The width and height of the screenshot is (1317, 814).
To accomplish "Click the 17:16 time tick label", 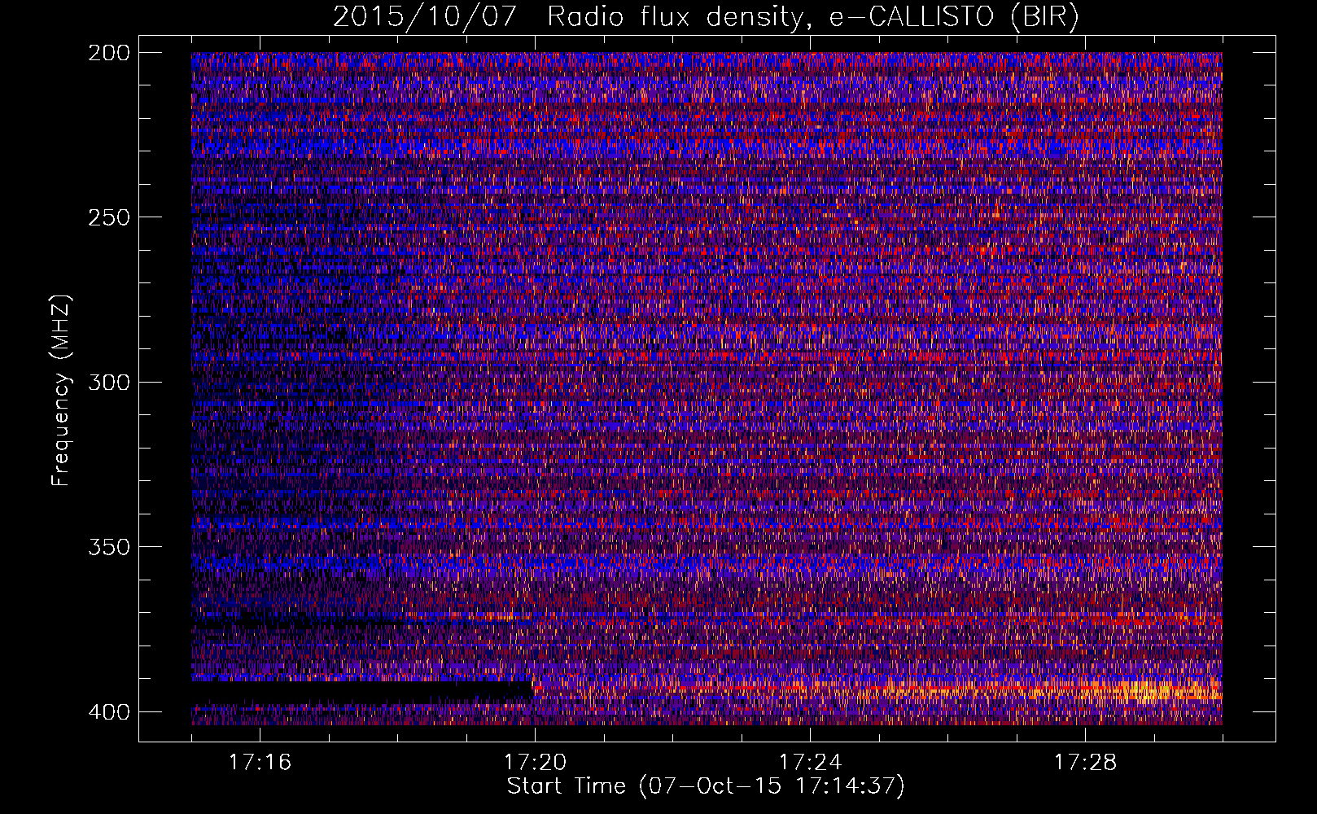I will (260, 763).
